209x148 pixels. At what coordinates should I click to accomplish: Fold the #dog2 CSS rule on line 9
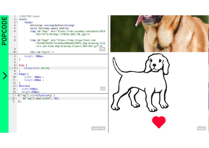[17, 74]
